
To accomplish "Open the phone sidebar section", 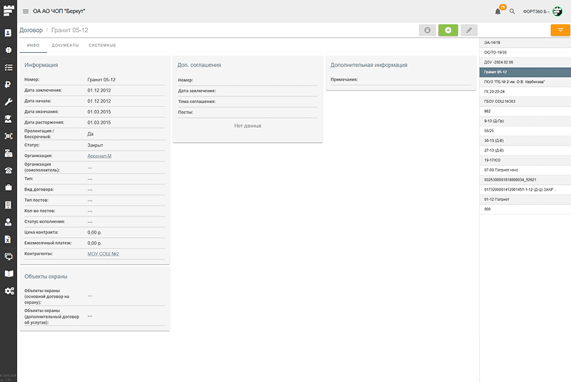I will (9, 170).
